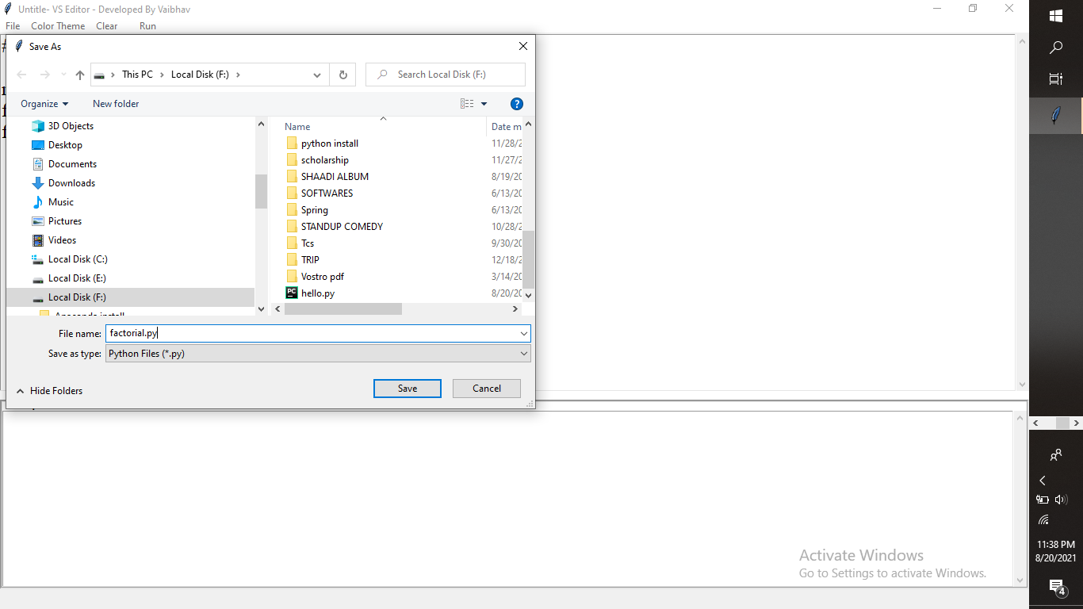This screenshot has height=609, width=1083.
Task: Click the Wi-Fi network tray icon
Action: 1043,519
